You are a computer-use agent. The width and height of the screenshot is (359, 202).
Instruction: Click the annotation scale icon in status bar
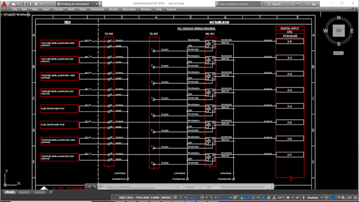tap(275, 198)
